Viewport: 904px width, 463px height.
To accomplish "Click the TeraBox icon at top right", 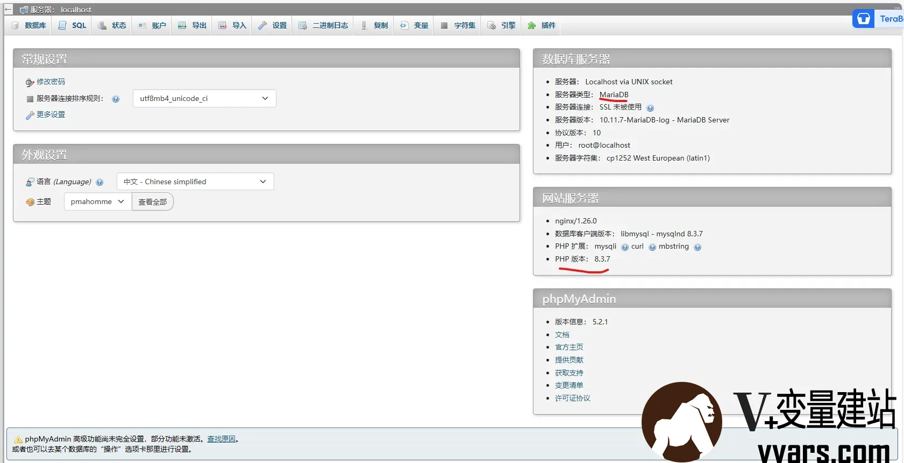I will coord(864,19).
